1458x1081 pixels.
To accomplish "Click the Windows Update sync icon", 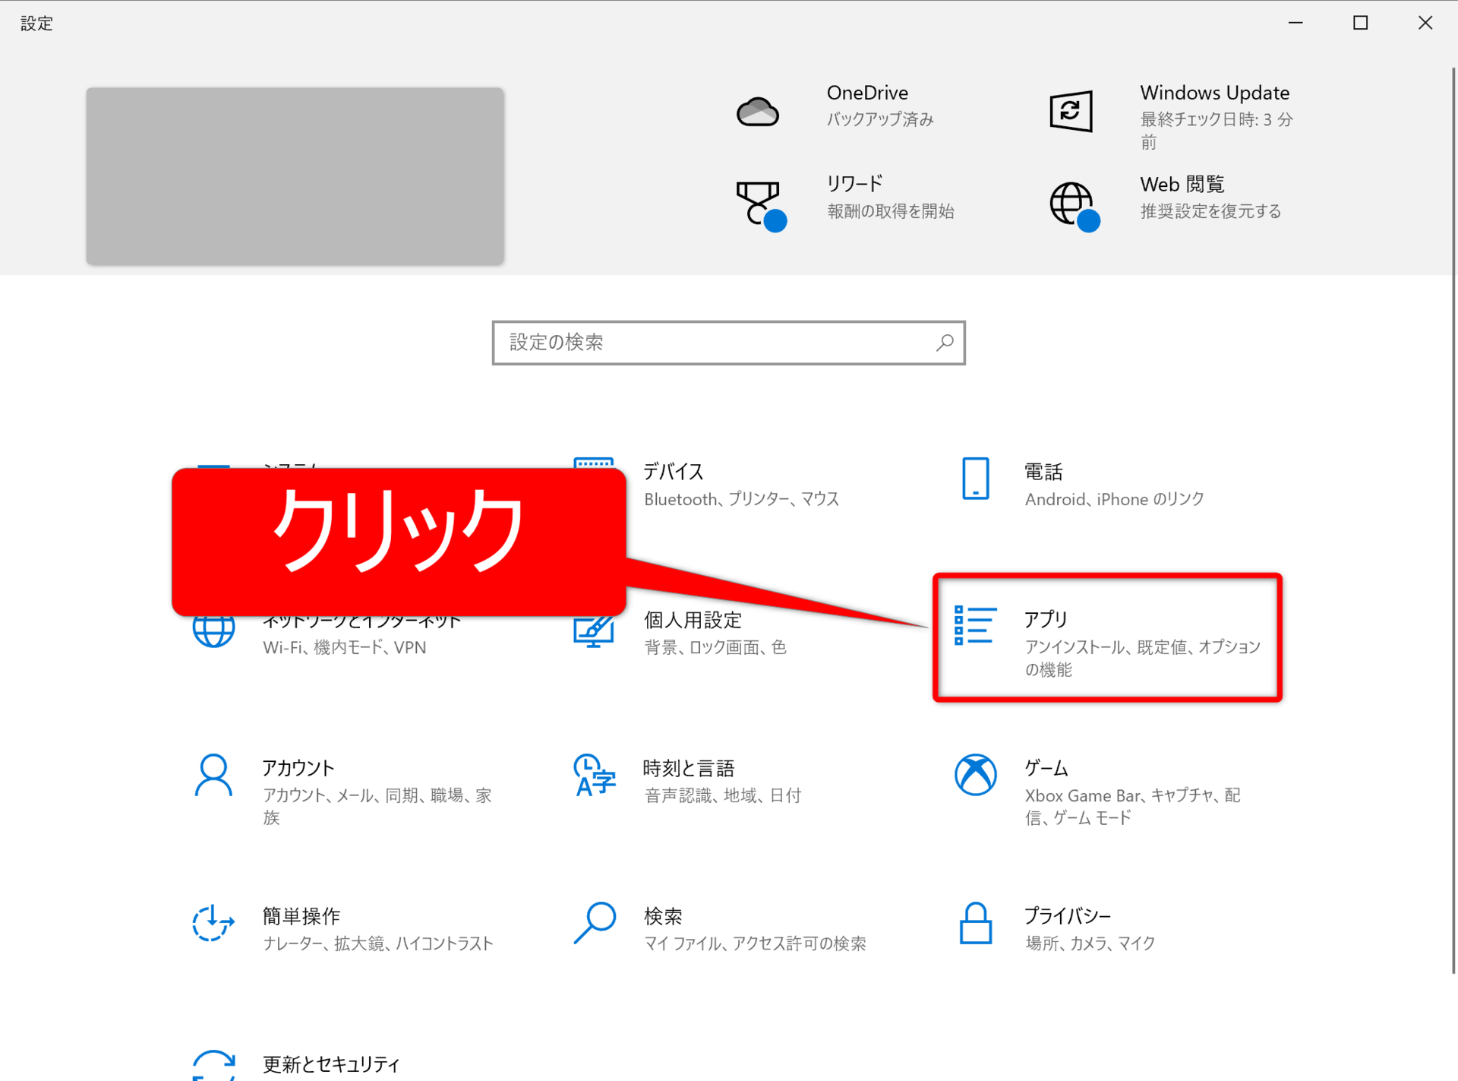I will (1070, 111).
